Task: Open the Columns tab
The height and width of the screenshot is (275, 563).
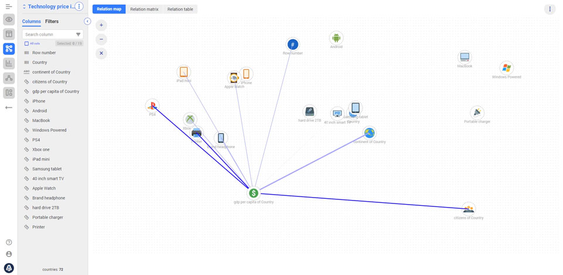Action: point(32,22)
